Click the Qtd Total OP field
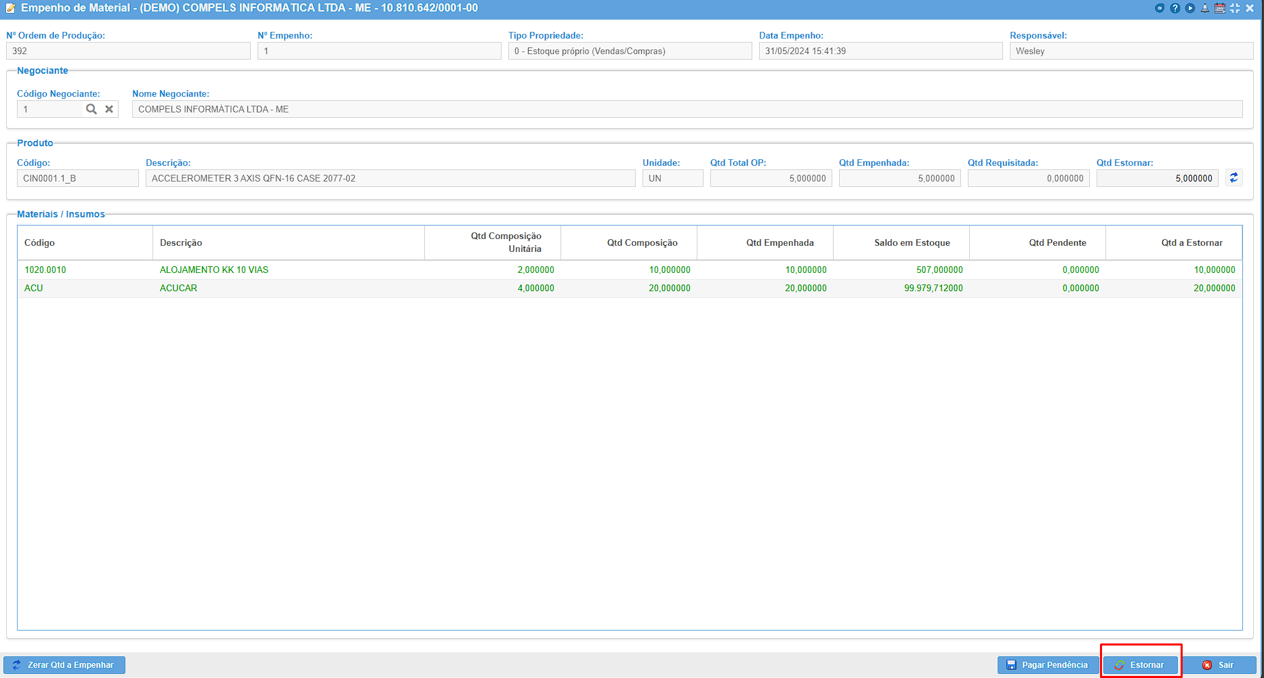This screenshot has width=1264, height=678. point(771,178)
